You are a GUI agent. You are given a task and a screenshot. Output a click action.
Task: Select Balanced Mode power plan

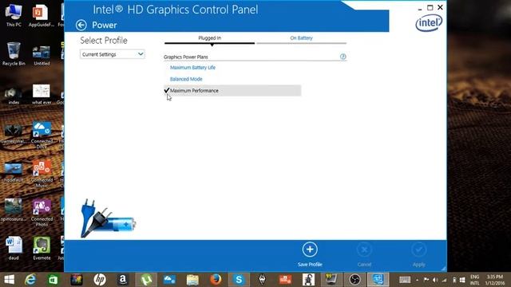click(186, 79)
